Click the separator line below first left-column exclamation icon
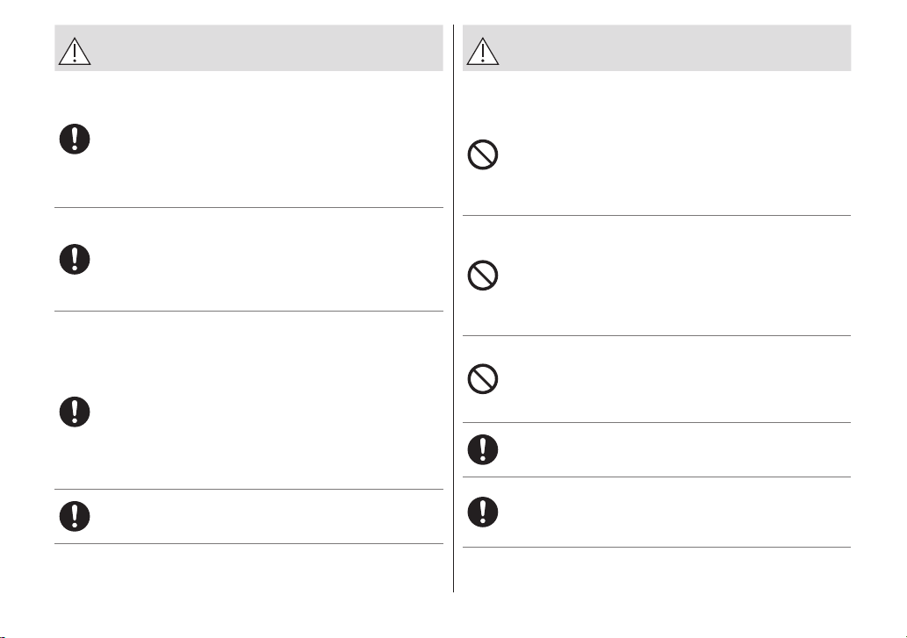The width and height of the screenshot is (907, 638). [x=248, y=207]
